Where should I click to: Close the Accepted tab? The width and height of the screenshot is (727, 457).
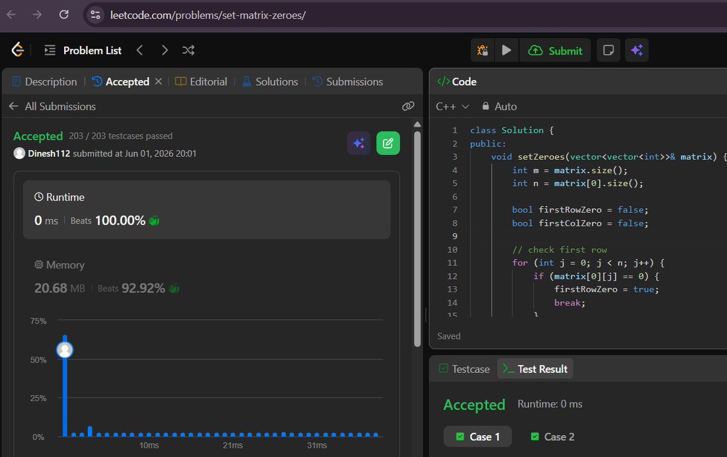[158, 81]
